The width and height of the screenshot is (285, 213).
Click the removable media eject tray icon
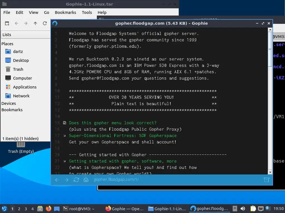(x=235, y=209)
